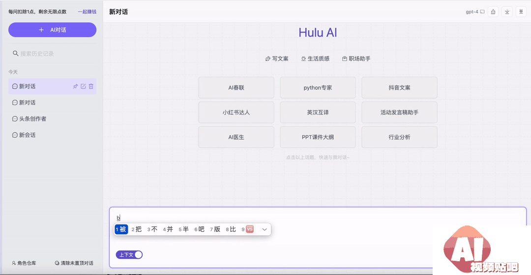
Task: Select the highlighted 新对话 conversation
Action: pyautogui.click(x=53, y=86)
